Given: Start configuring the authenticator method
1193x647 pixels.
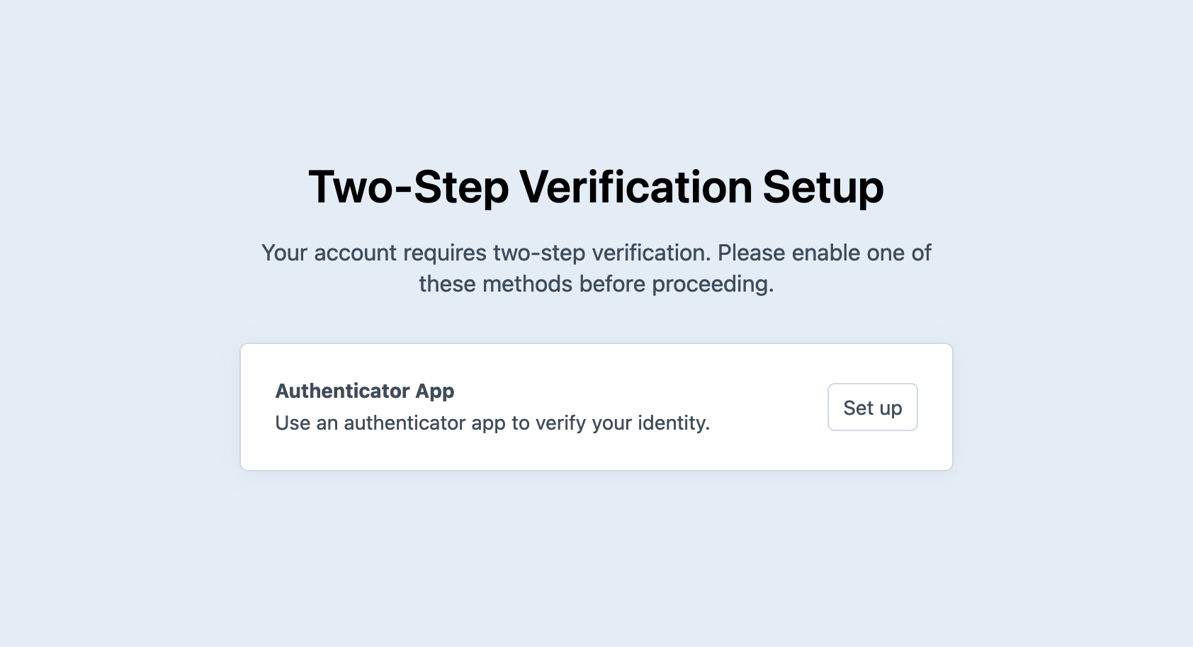Looking at the screenshot, I should (872, 407).
